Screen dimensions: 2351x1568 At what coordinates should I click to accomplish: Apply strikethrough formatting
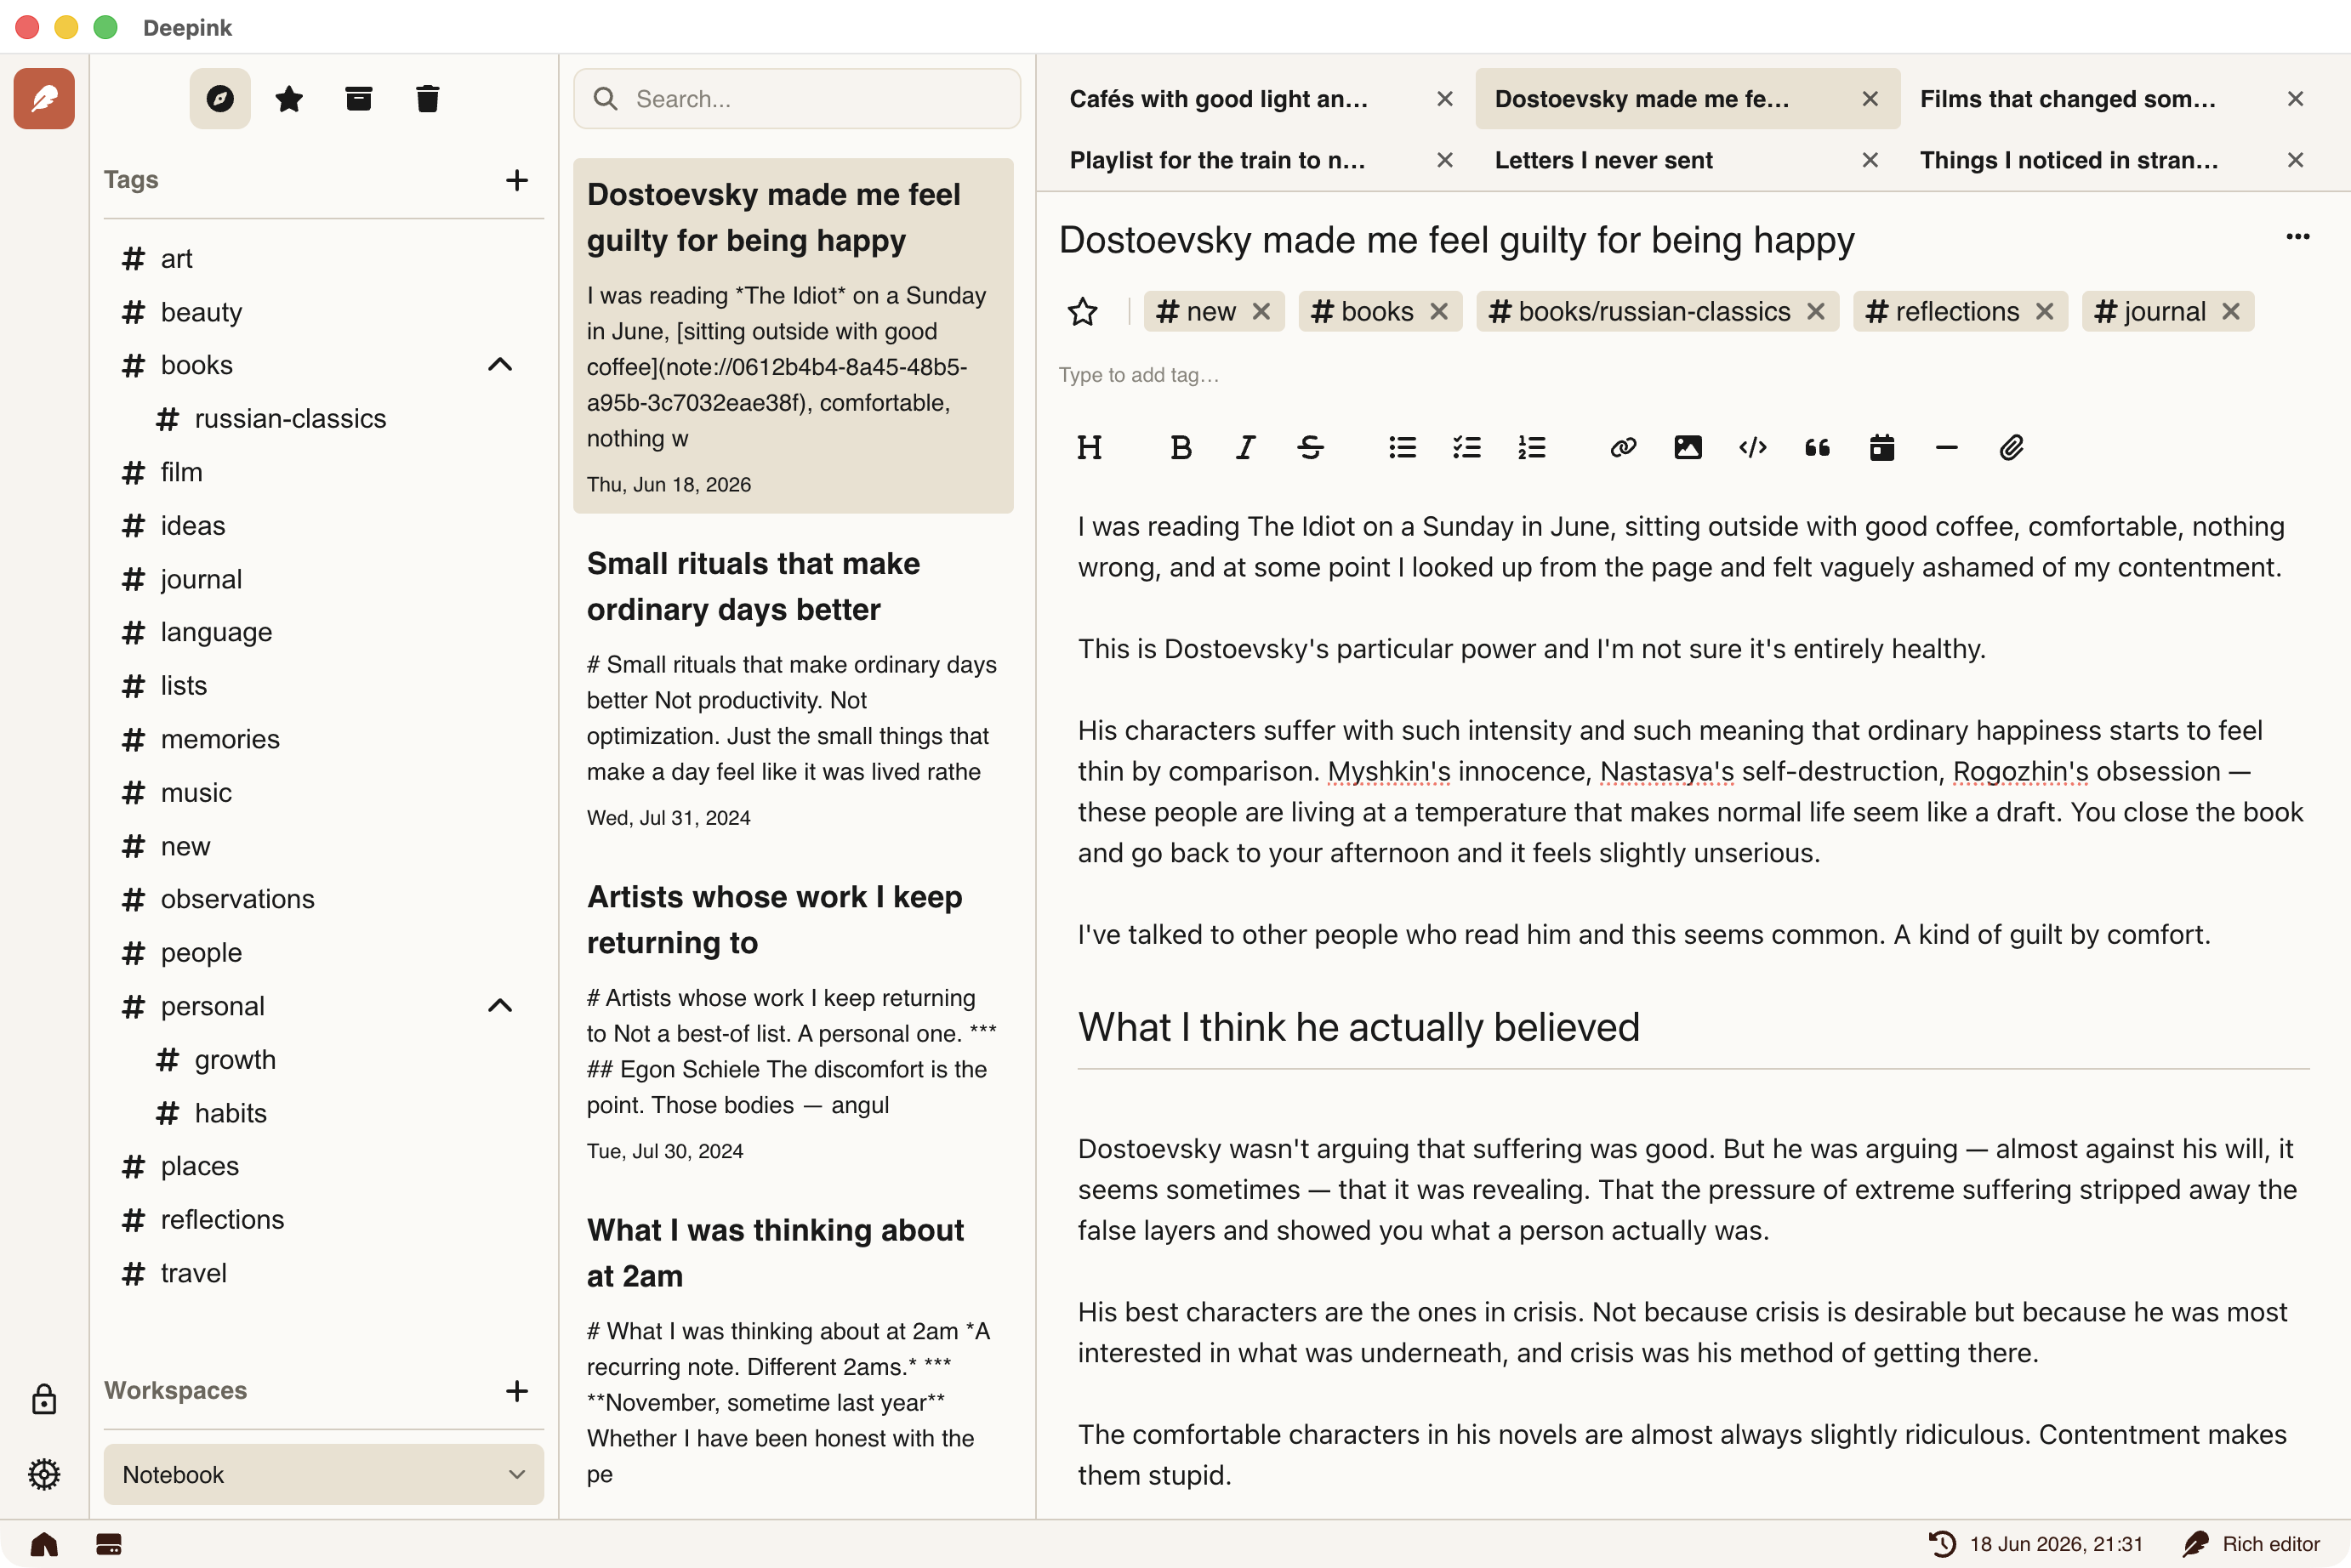pos(1310,447)
